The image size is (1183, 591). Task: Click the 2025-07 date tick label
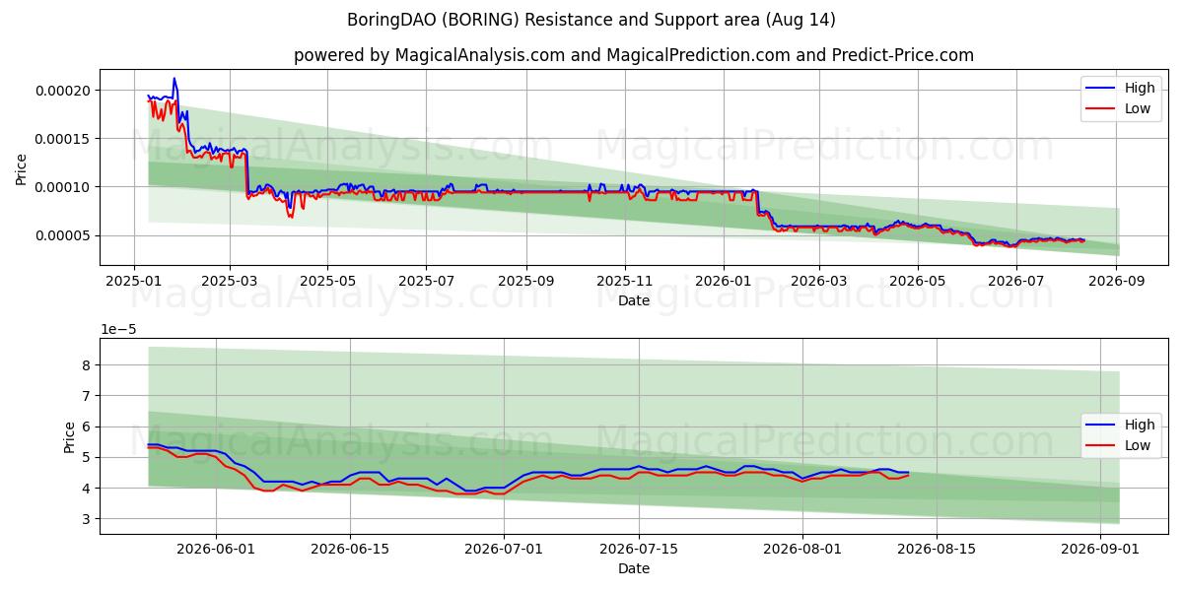[426, 281]
